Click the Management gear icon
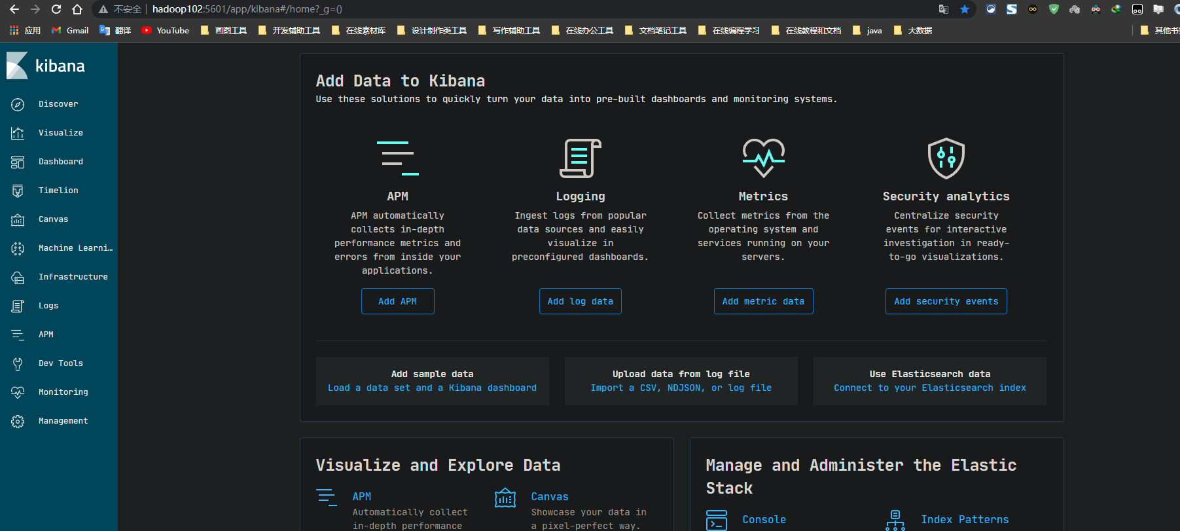1180x531 pixels. click(18, 421)
